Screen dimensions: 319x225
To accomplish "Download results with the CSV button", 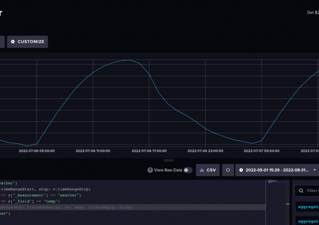I will pyautogui.click(x=208, y=170).
